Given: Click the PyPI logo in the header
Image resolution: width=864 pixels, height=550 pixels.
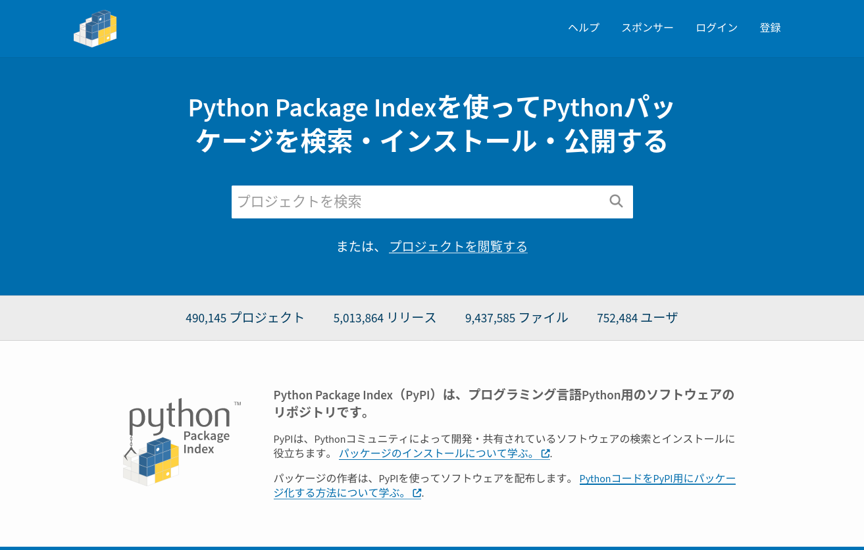Looking at the screenshot, I should pyautogui.click(x=95, y=28).
